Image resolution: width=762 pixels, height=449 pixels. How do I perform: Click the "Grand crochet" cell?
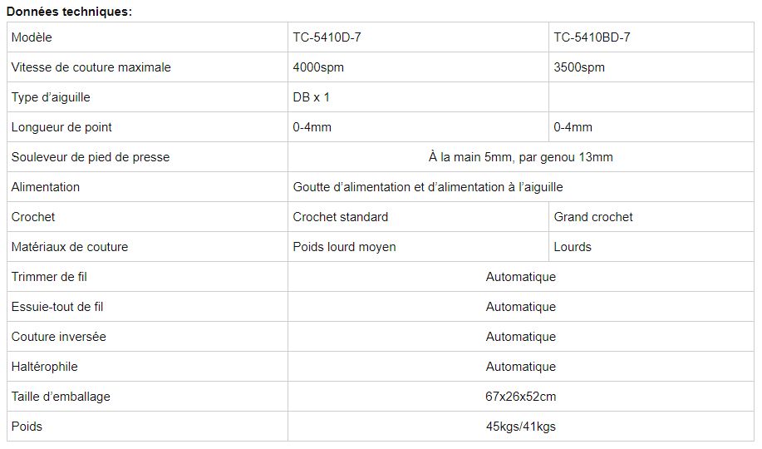(593, 217)
